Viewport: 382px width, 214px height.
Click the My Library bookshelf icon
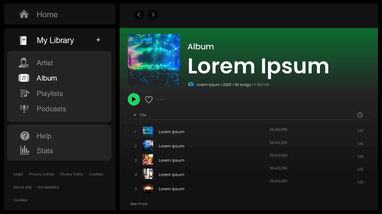point(23,40)
